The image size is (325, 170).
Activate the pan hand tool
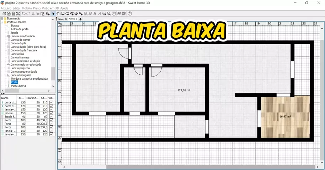[x=58, y=14]
